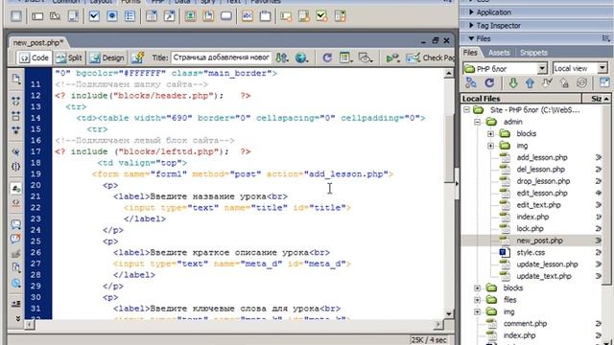Open the Visual Aids menu
Screen dimensions: 614x345
coord(366,57)
